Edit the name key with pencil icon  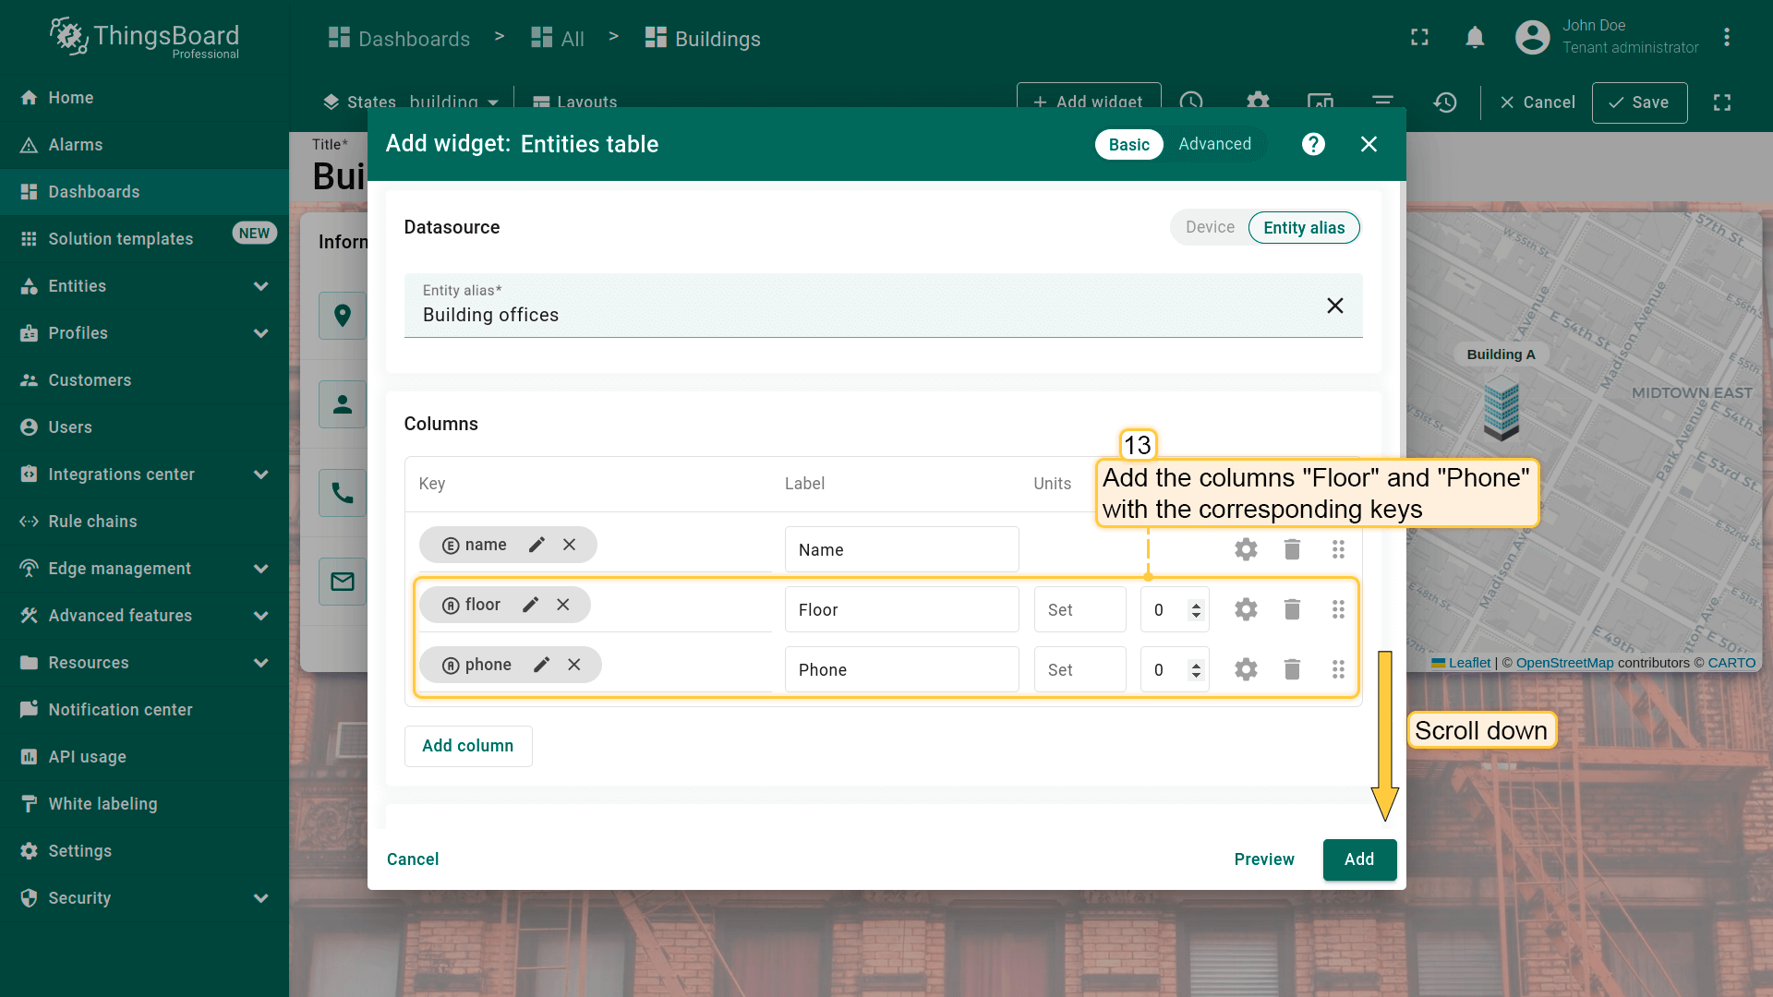click(x=537, y=545)
